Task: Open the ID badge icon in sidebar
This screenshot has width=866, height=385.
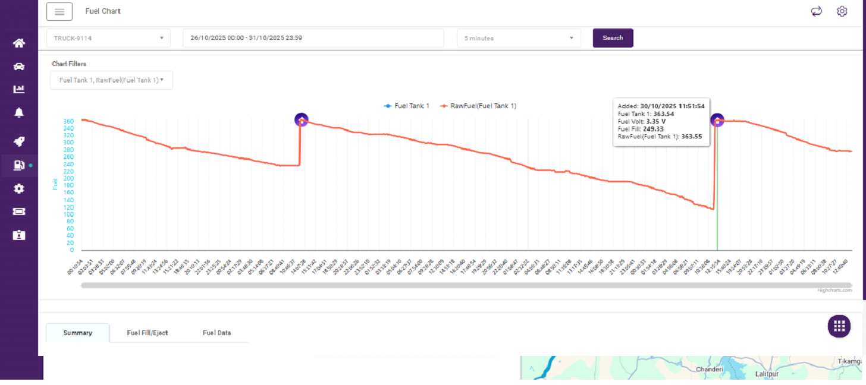Action: pyautogui.click(x=19, y=235)
